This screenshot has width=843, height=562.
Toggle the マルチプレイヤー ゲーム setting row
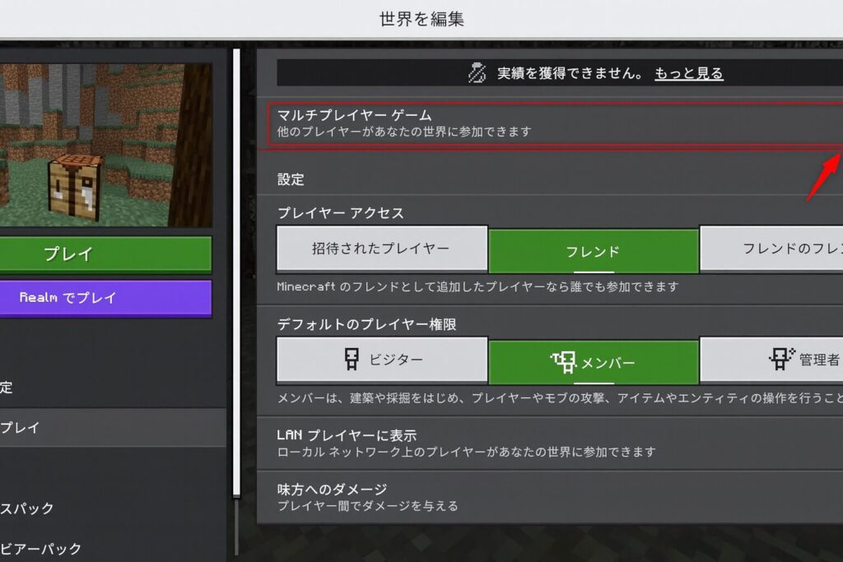556,123
